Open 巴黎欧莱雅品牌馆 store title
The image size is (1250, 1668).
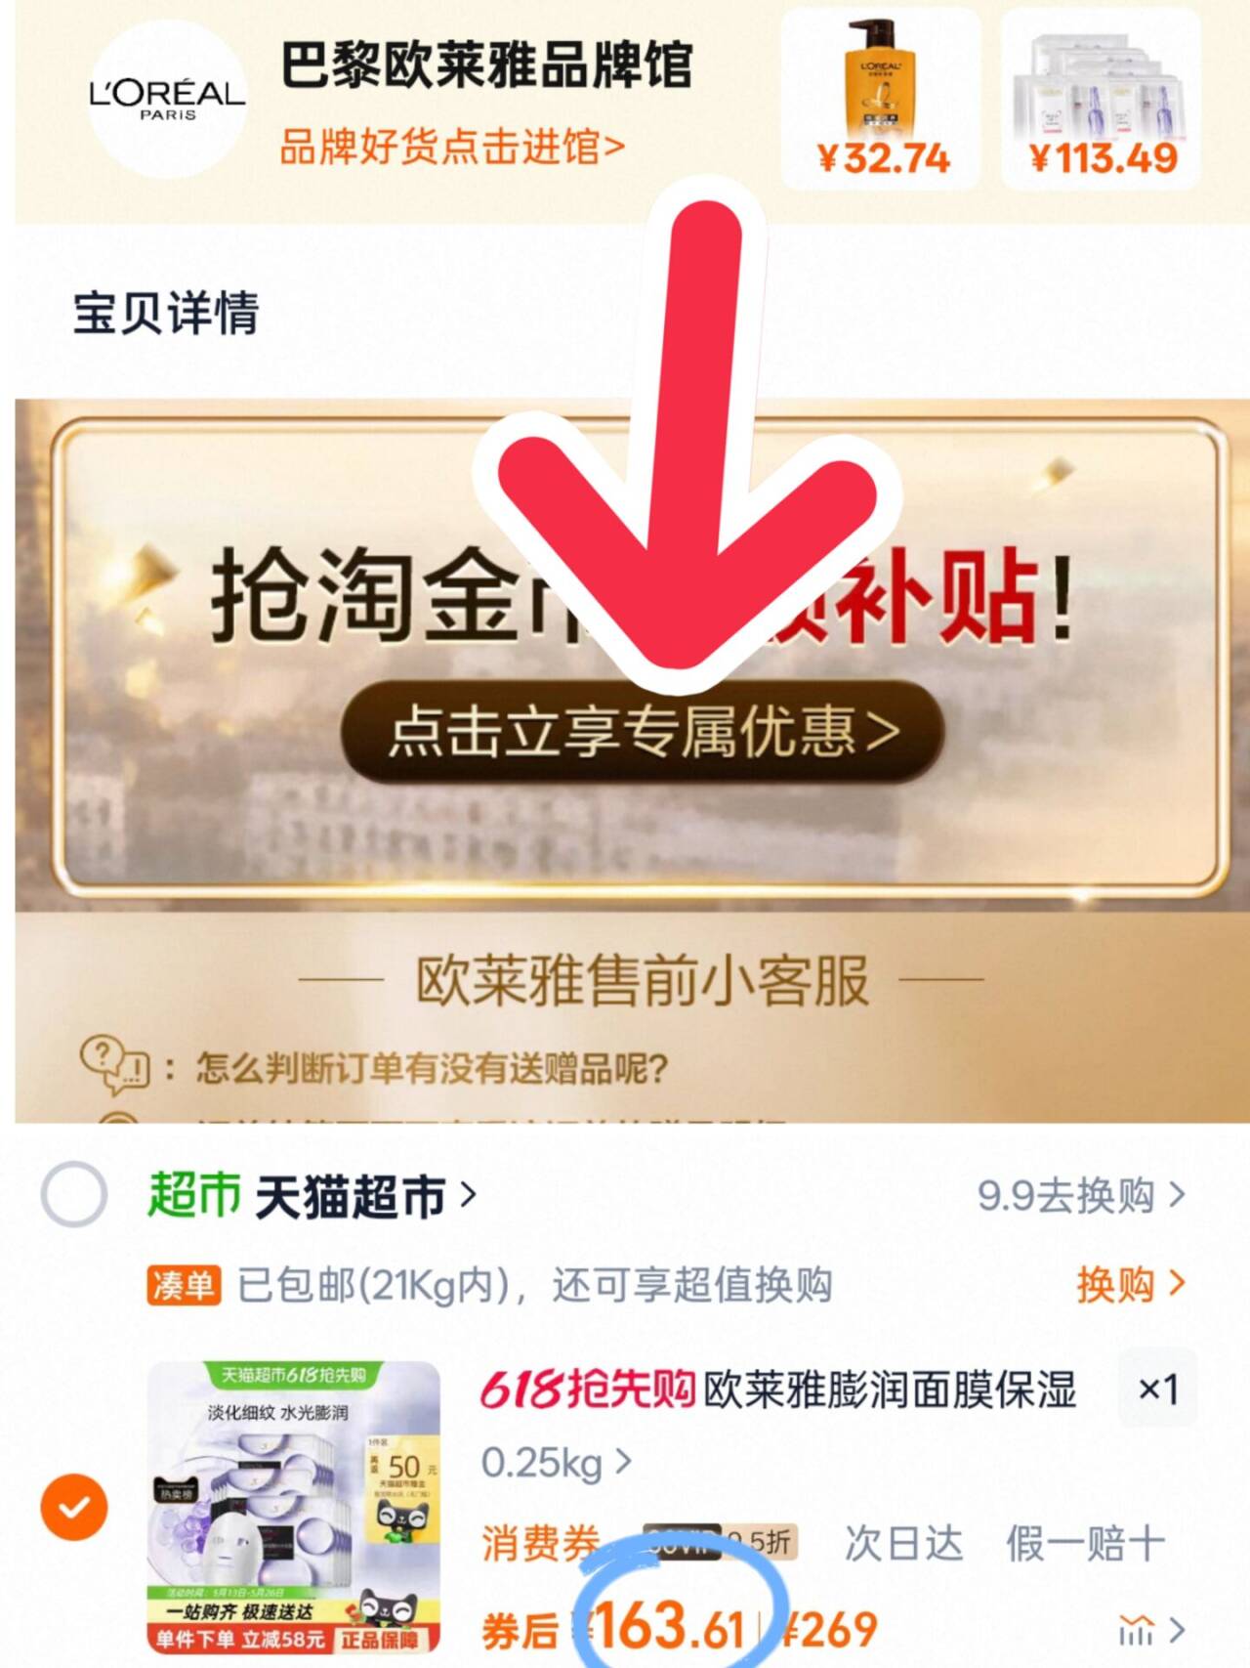click(486, 65)
